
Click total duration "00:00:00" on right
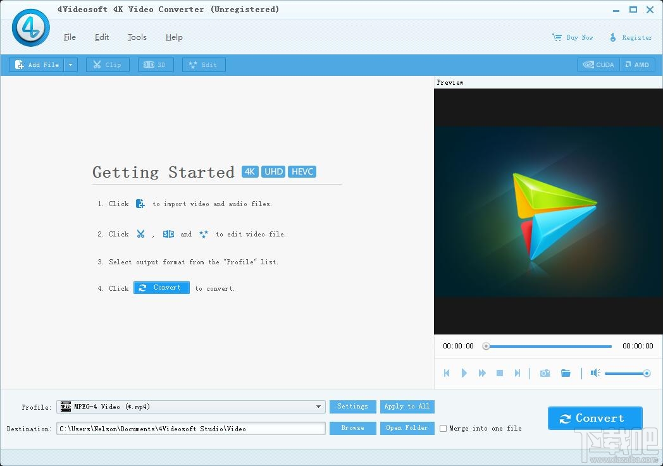[x=638, y=346]
